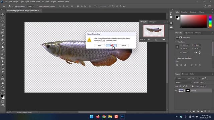214x120 pixels.
Task: Select the Horizontal Type tool
Action: click(x=3, y=72)
